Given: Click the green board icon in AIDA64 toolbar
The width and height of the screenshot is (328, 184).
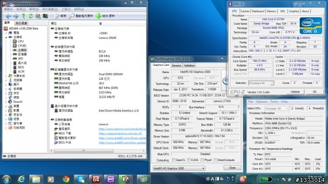Looking at the screenshot, I should click(45, 16).
